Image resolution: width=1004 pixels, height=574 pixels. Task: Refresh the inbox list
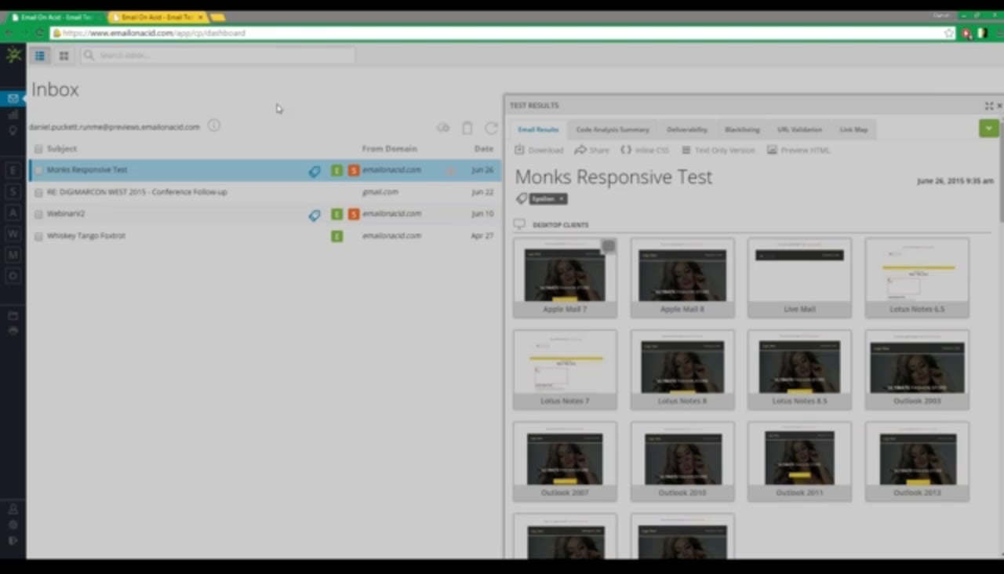(491, 128)
